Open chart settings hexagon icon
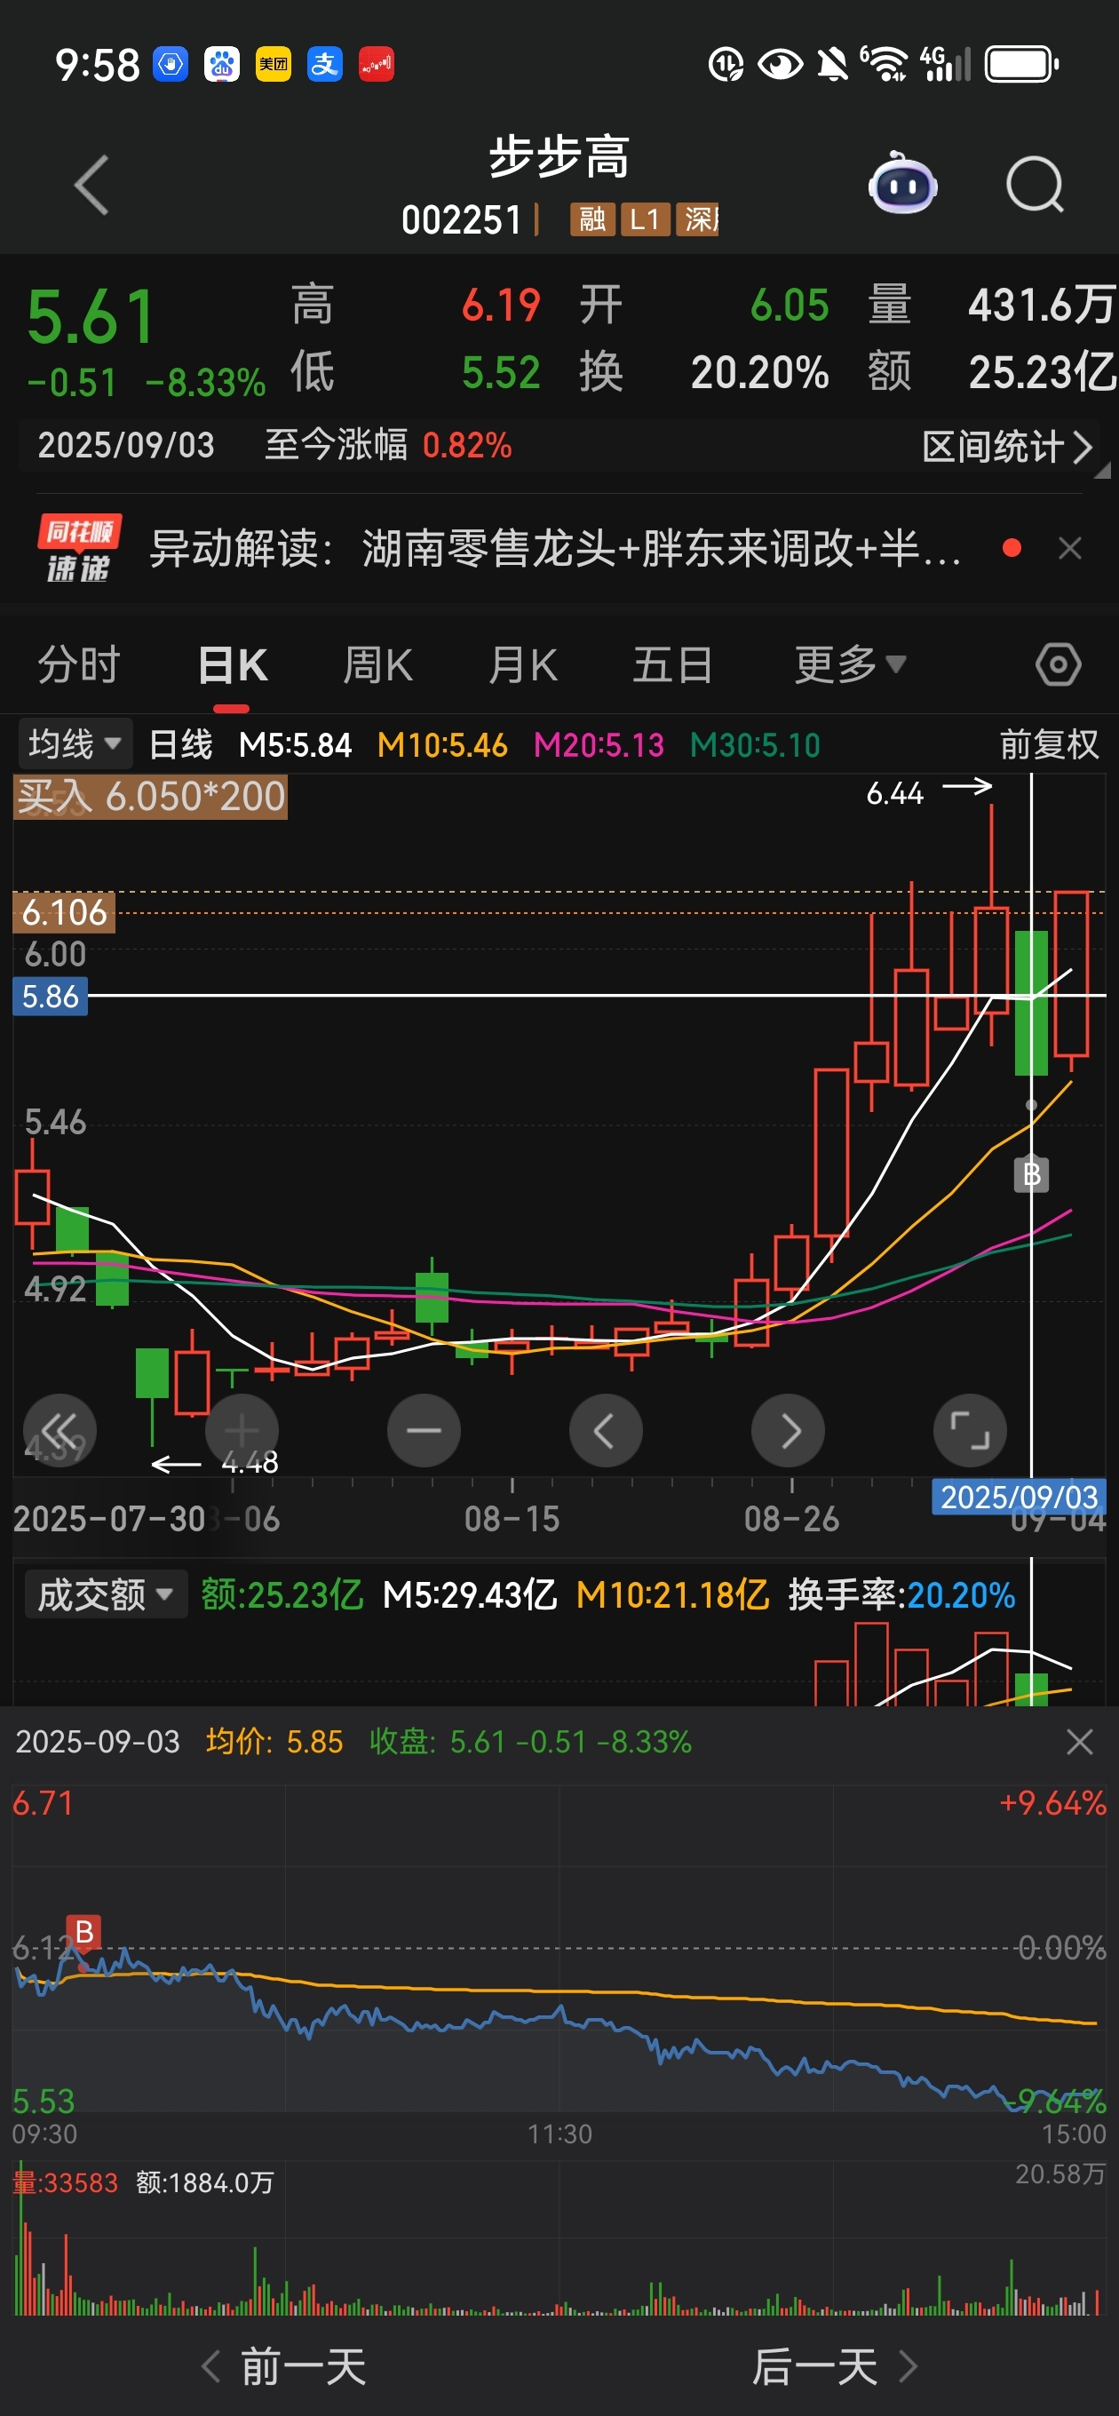 tap(1058, 665)
